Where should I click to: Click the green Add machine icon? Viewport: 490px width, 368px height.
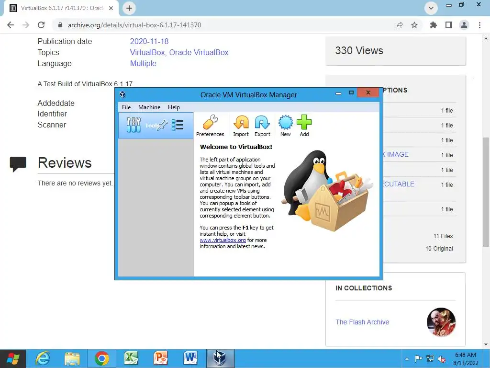click(x=304, y=126)
